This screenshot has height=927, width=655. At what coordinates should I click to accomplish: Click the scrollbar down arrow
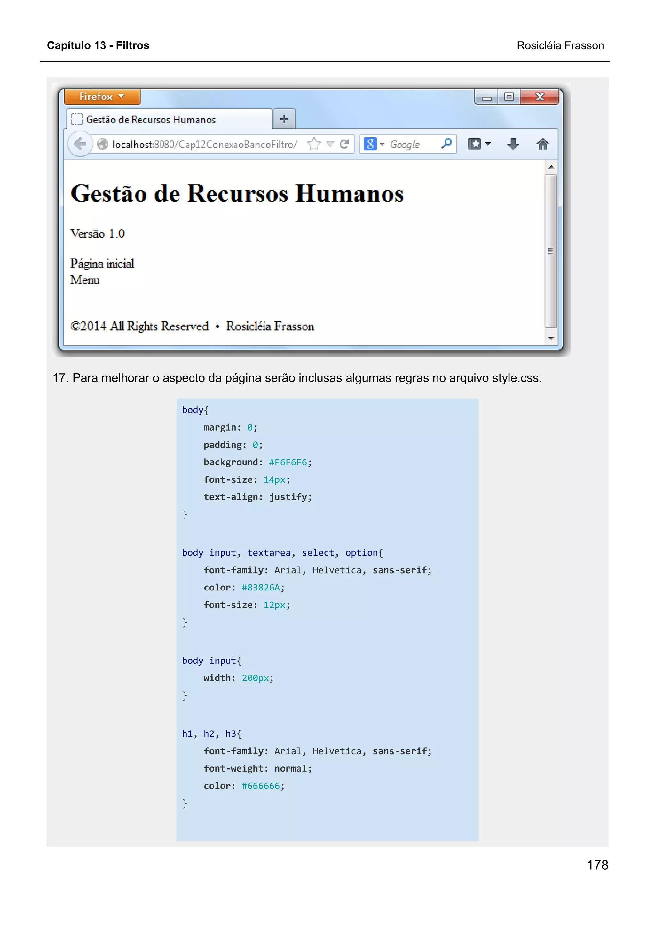[551, 338]
